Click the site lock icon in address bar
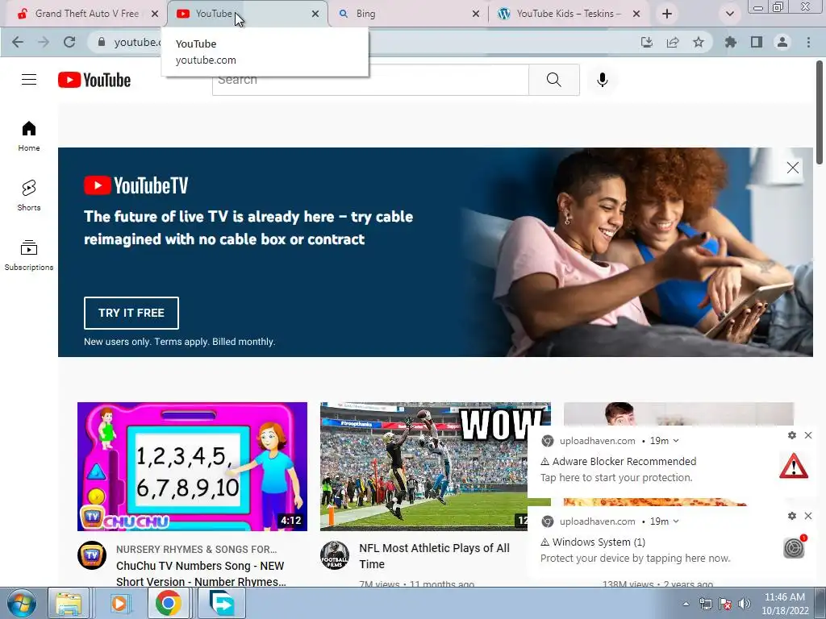This screenshot has height=619, width=826. [102, 42]
